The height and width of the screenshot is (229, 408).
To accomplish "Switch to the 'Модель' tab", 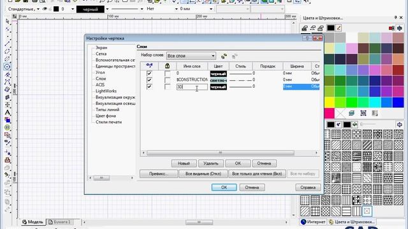I will pos(33,222).
